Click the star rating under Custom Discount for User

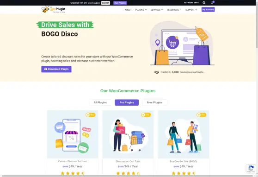[73, 173]
